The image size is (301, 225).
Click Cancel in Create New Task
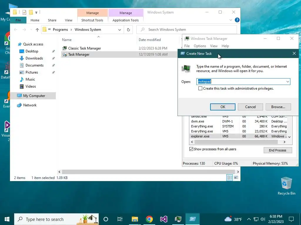[250, 107]
